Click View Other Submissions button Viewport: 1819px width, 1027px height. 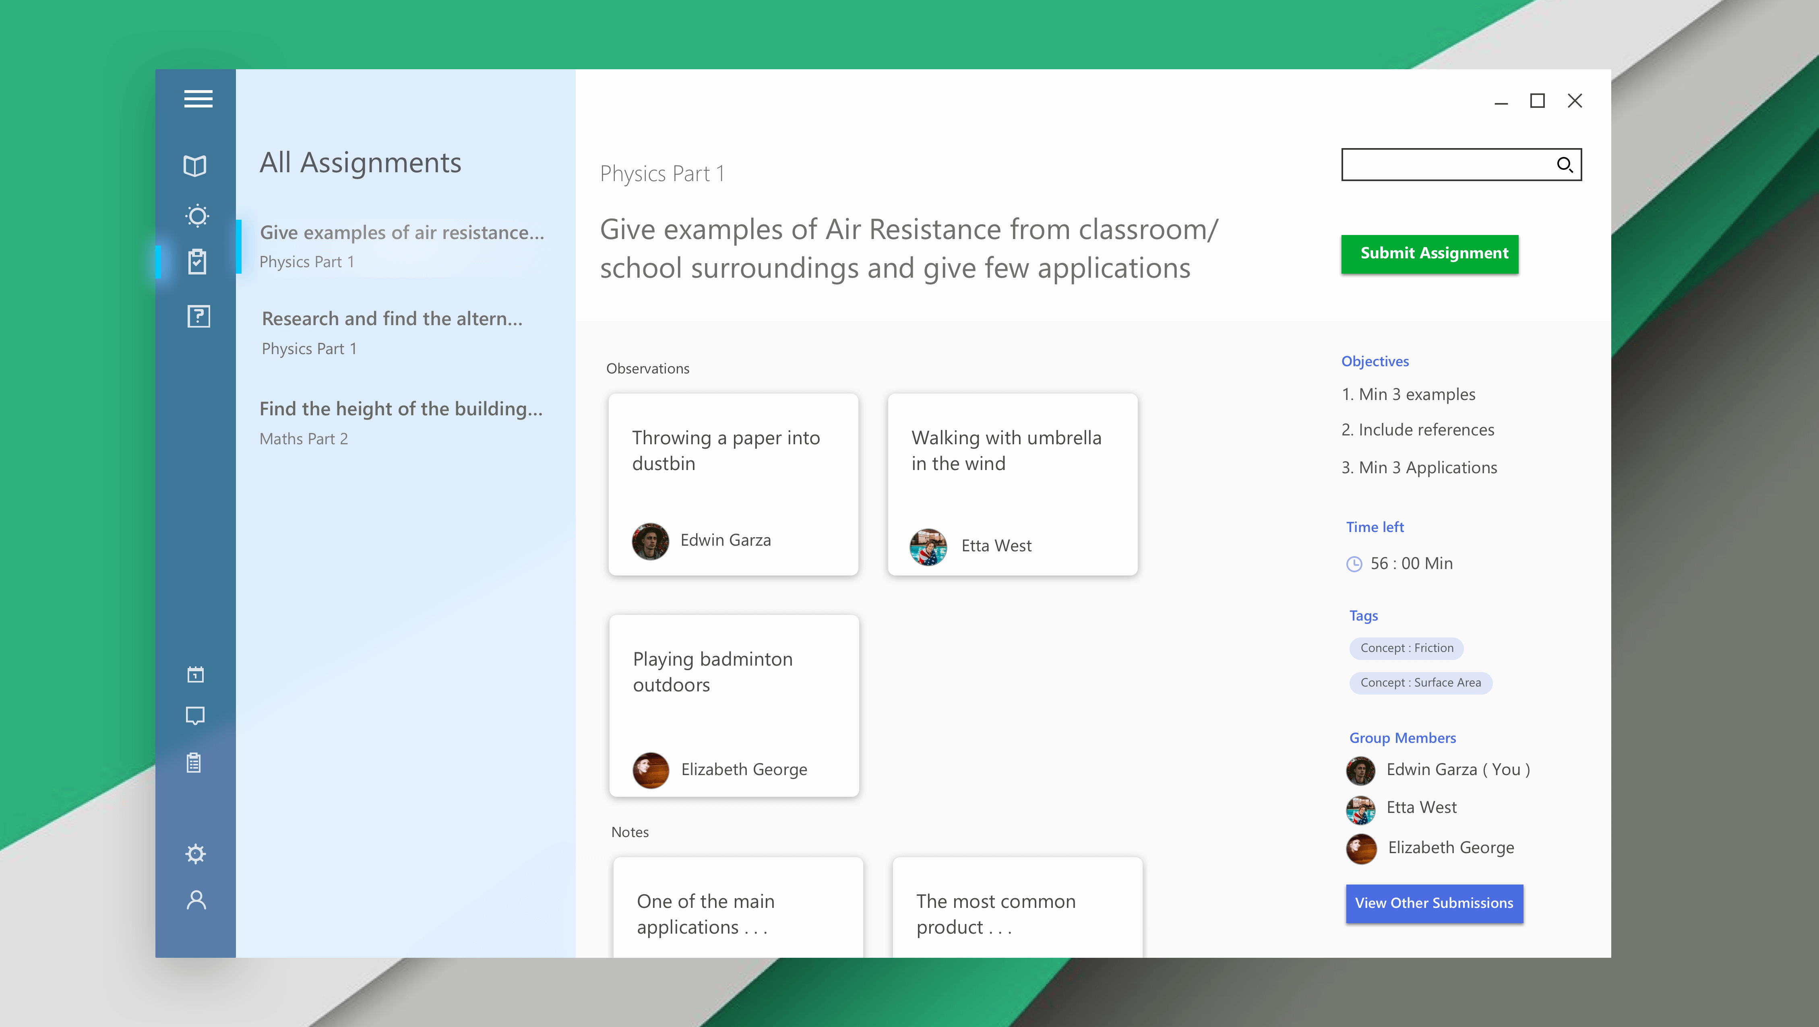tap(1433, 903)
